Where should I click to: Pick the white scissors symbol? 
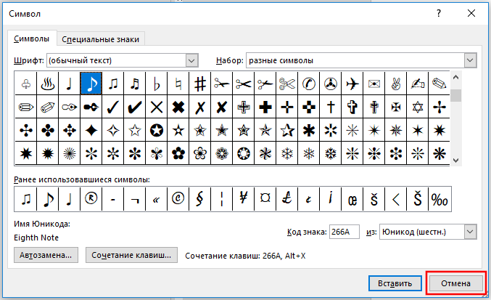tap(286, 84)
